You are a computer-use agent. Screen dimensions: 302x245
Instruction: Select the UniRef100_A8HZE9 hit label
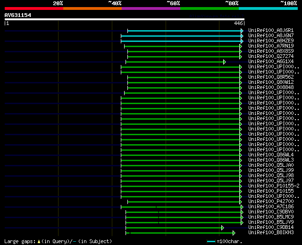click(271, 41)
